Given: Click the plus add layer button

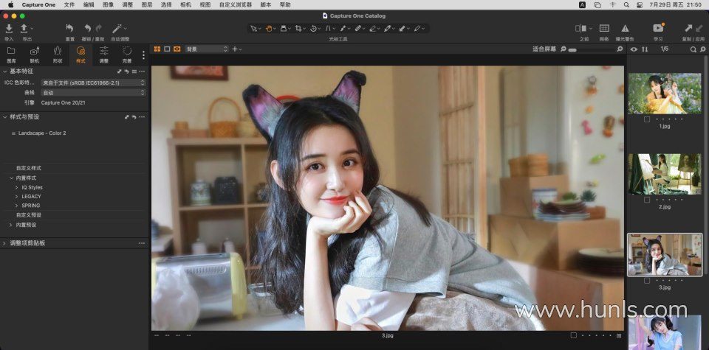Looking at the screenshot, I should pyautogui.click(x=235, y=49).
